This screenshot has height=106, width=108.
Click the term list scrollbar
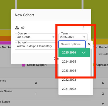pyautogui.click(x=91, y=63)
